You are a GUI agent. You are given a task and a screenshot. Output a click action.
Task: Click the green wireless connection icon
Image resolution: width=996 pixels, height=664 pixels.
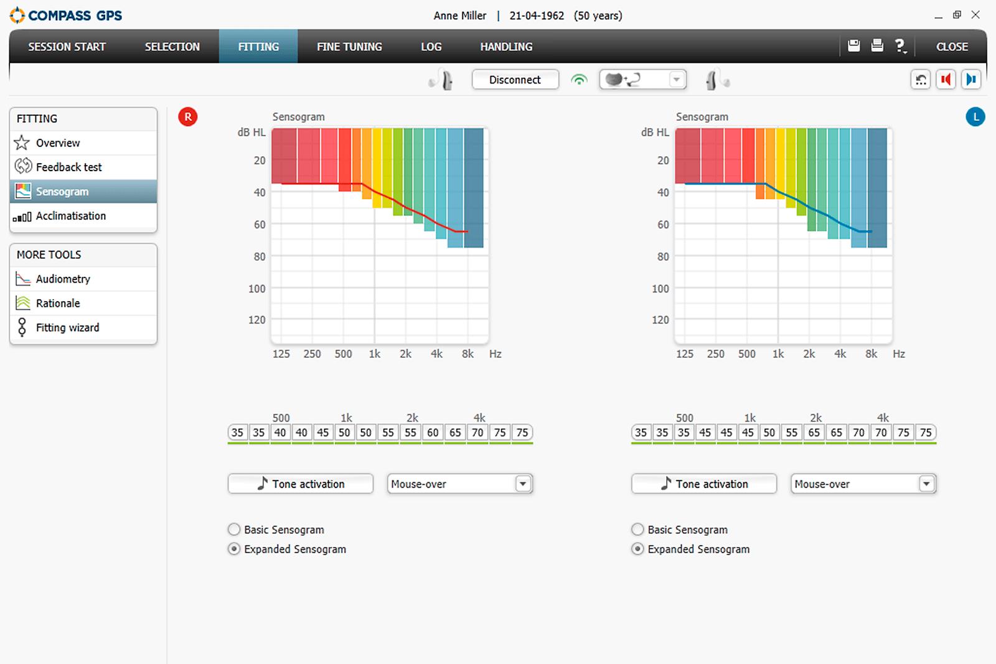tap(579, 80)
